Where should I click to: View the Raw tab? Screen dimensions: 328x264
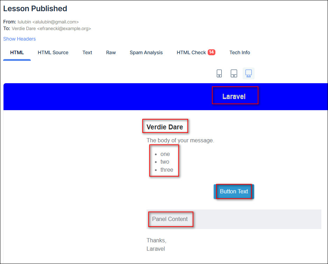click(x=111, y=52)
